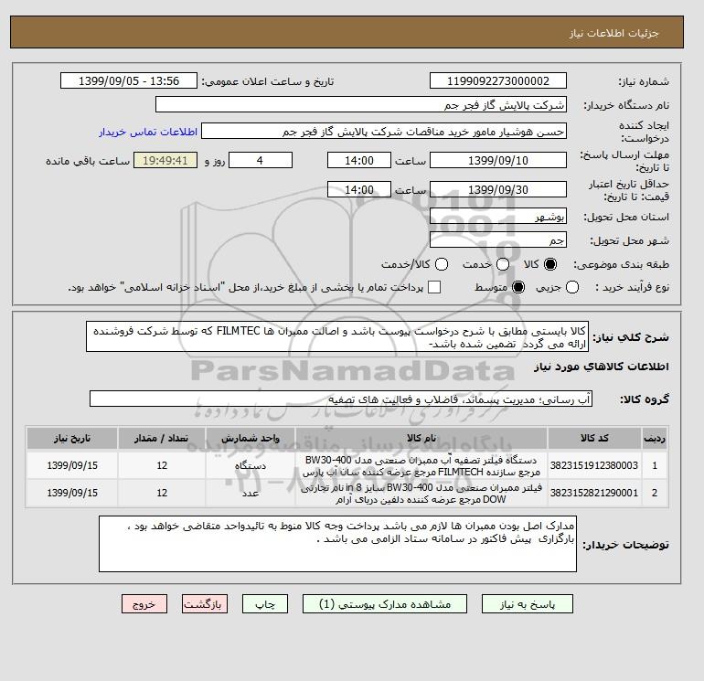This screenshot has width=704, height=681.
Task: Click item code 3823152821290001
Action: point(594,493)
